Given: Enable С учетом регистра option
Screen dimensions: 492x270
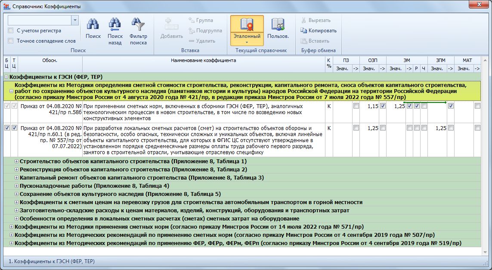Looking at the screenshot, I should coord(11,31).
